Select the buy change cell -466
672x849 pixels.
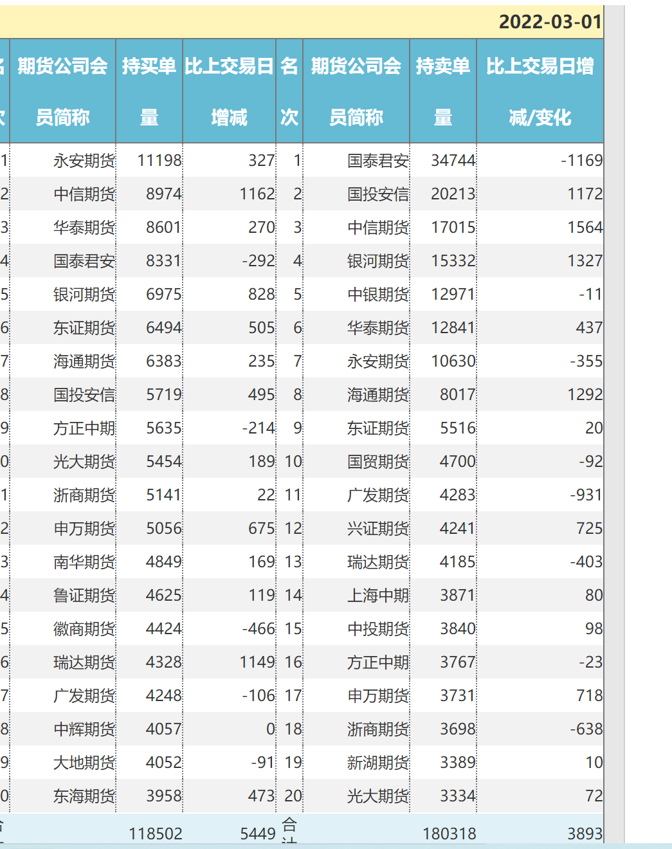[x=229, y=628]
